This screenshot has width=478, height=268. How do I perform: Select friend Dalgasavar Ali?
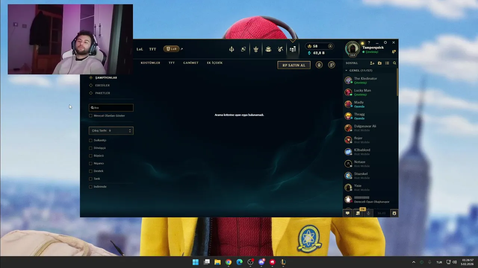pos(369,128)
